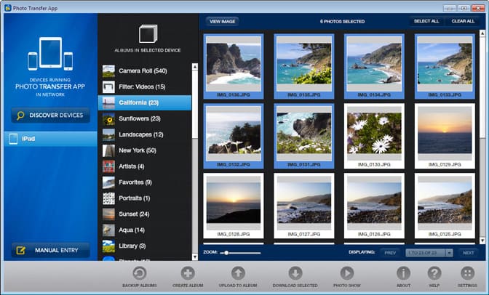Click the Sunset album thumbnail icon
The width and height of the screenshot is (489, 295).
click(108, 214)
